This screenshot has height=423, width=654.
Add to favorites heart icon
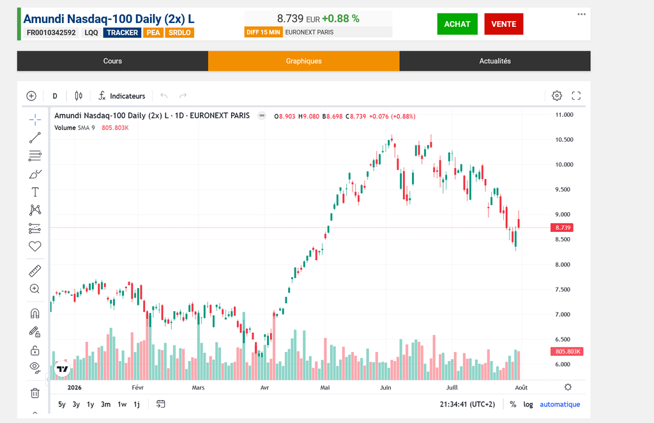point(35,246)
